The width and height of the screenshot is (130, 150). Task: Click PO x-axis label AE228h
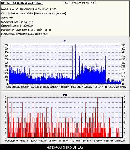tap(43, 141)
